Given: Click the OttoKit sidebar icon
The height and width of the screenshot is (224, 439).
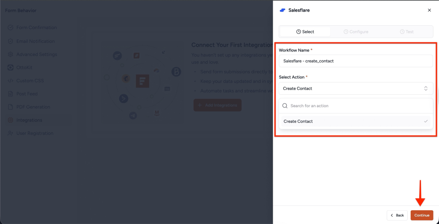Looking at the screenshot, I should click(11, 67).
